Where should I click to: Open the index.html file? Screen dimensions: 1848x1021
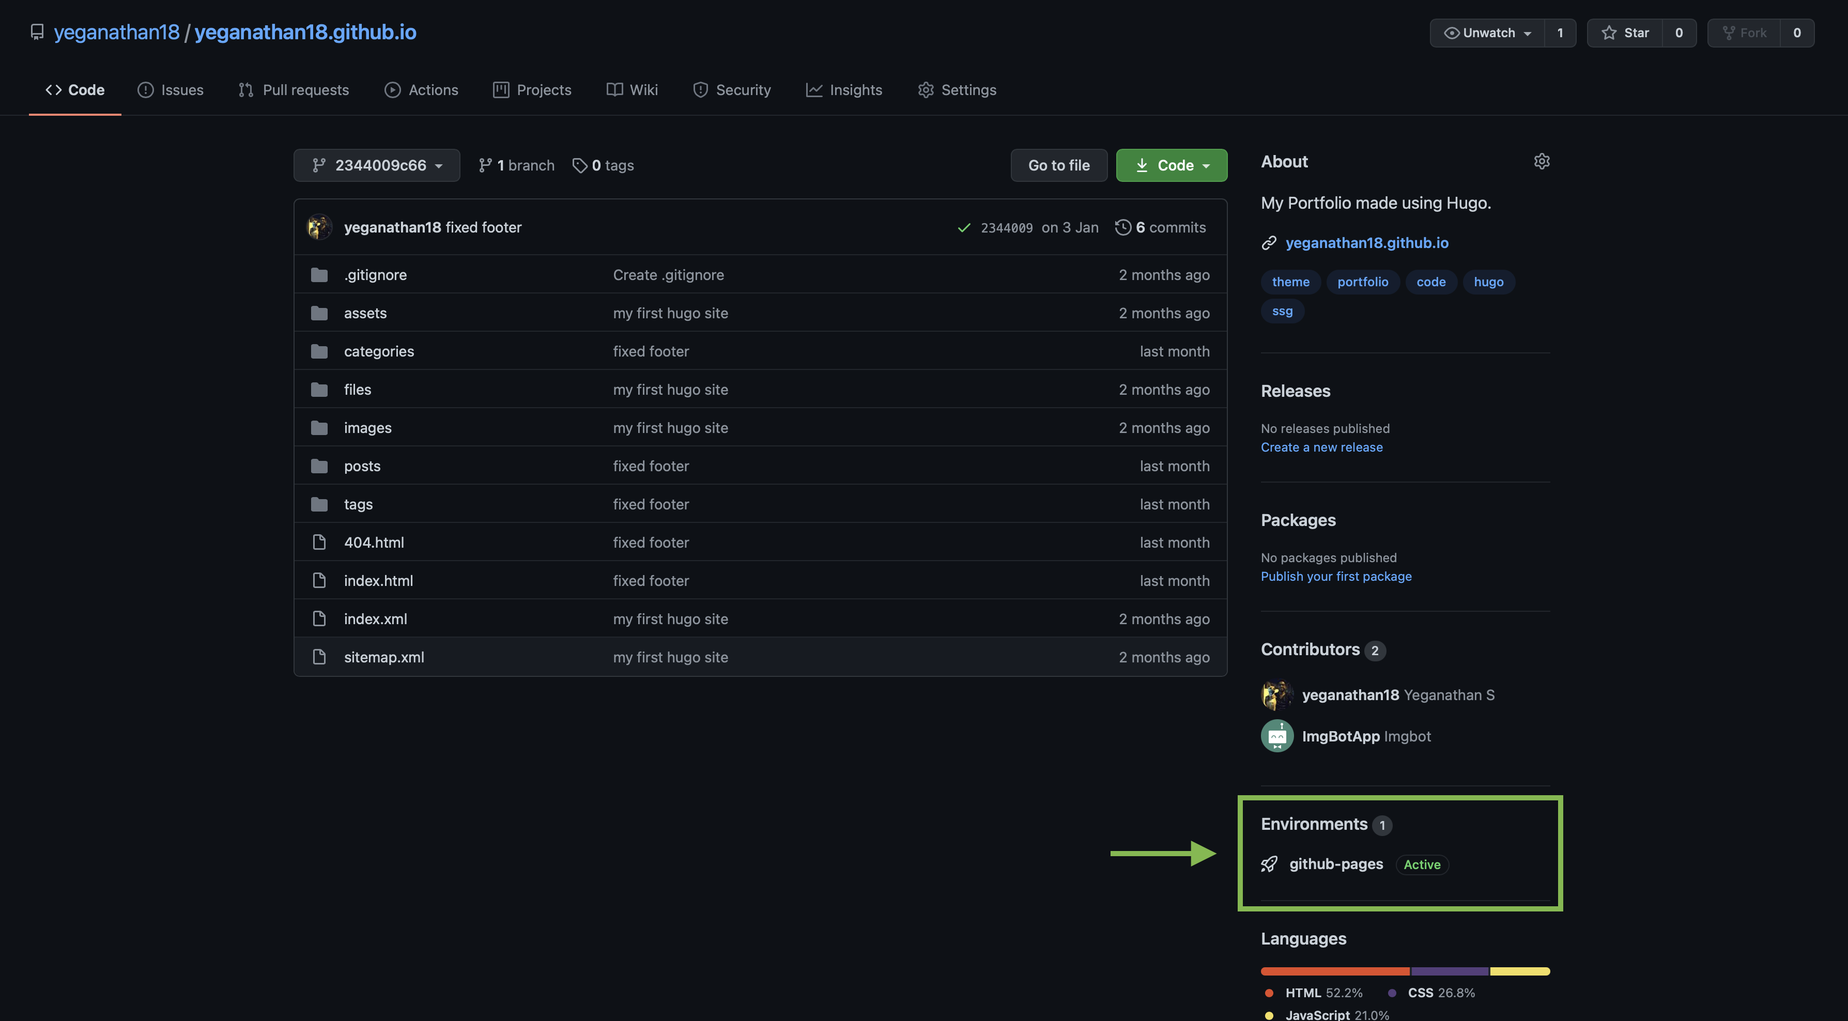tap(378, 581)
